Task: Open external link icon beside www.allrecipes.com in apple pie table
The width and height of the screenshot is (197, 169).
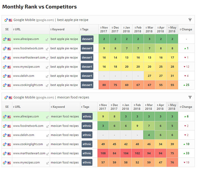Action: pos(47,39)
